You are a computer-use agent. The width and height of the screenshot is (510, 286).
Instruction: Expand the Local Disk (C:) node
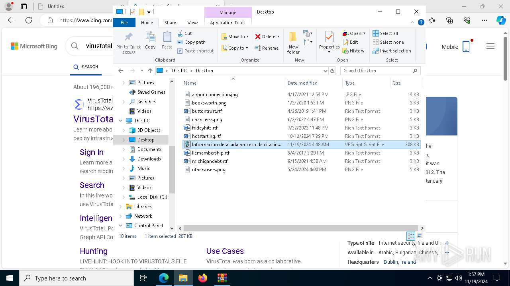coord(124,197)
